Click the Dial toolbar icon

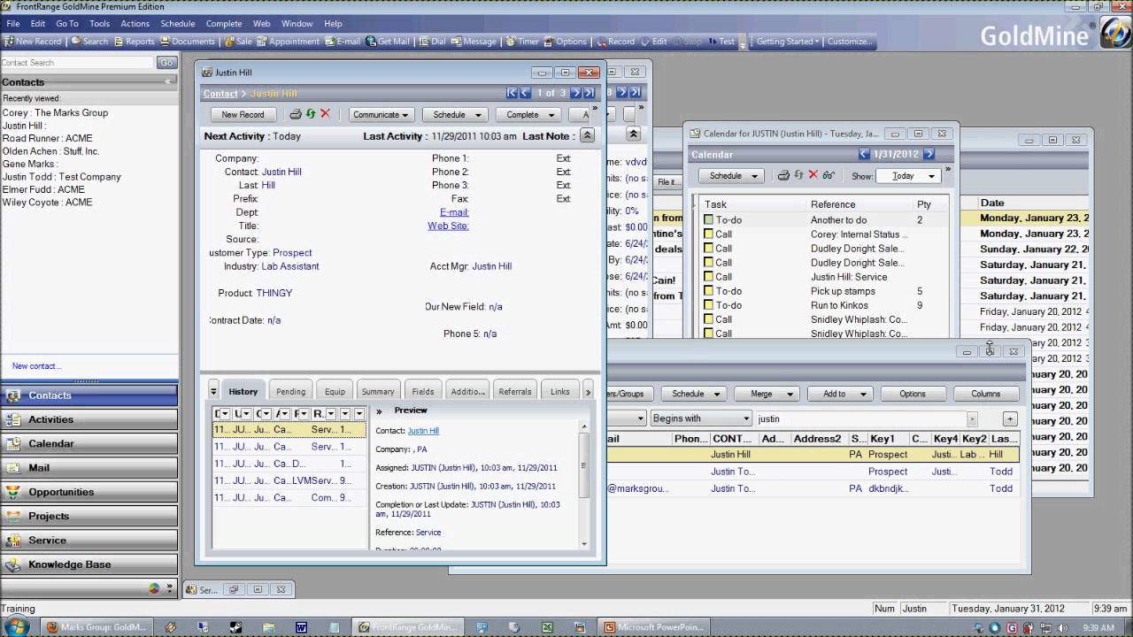coord(433,42)
